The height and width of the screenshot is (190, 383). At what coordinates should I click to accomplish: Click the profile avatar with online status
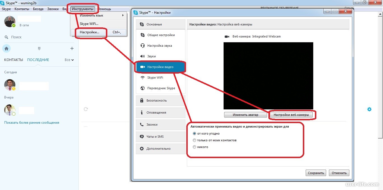pos(10,22)
